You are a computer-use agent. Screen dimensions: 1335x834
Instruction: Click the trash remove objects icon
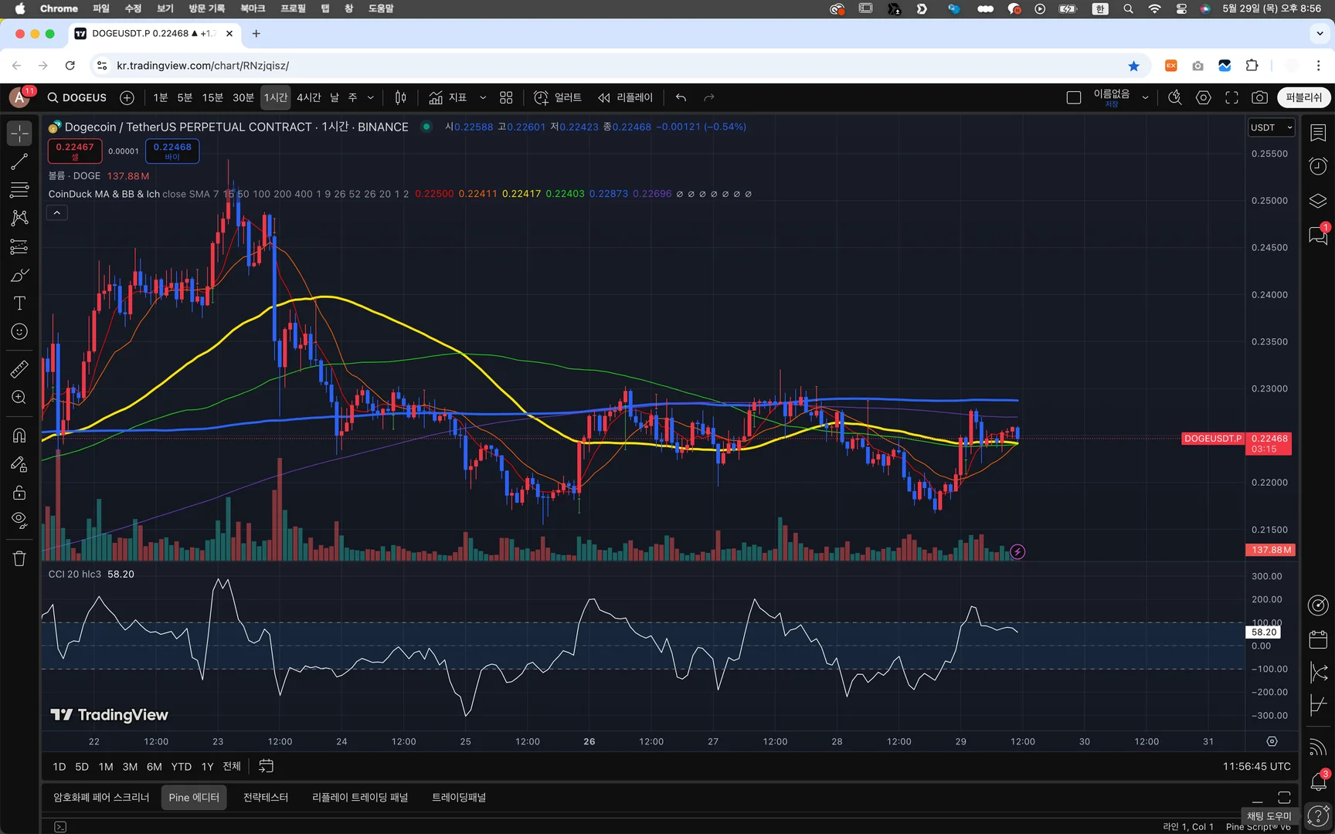(x=19, y=558)
